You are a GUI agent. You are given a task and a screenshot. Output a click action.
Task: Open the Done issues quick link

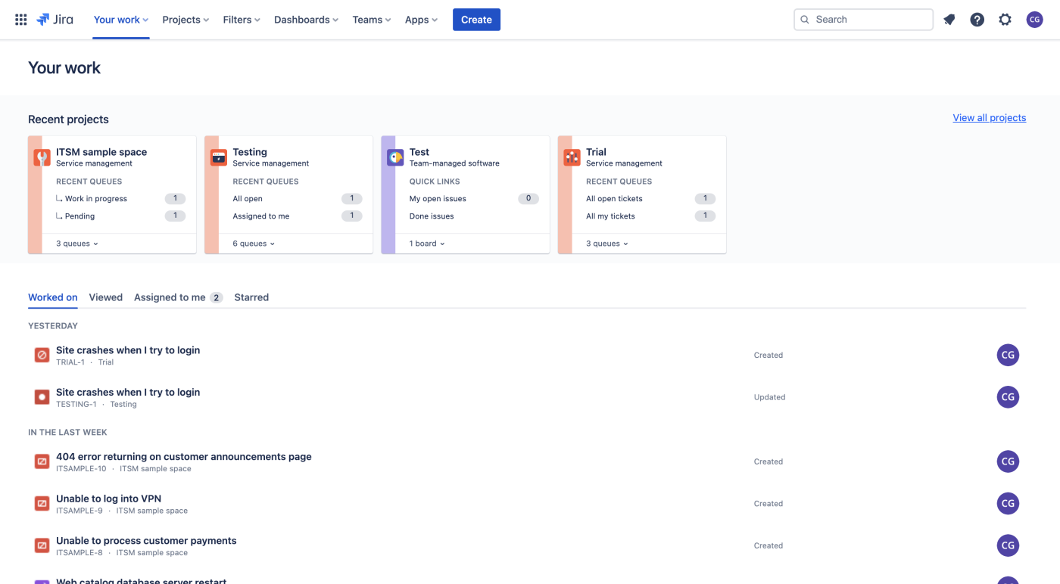pos(432,216)
